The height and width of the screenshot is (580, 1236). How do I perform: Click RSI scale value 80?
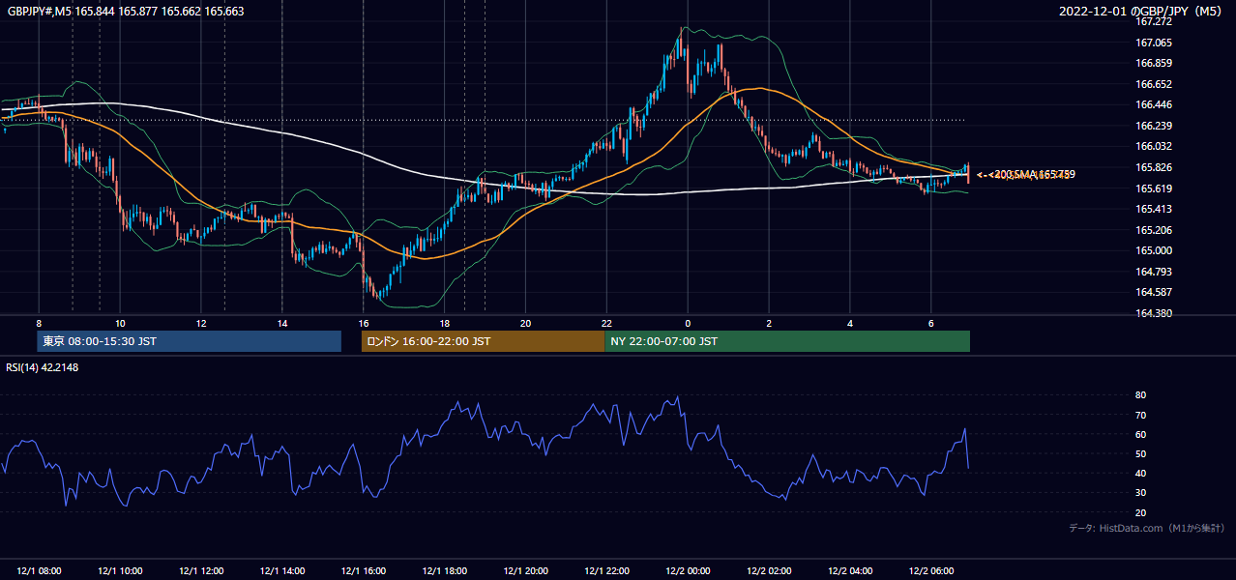coord(1140,395)
